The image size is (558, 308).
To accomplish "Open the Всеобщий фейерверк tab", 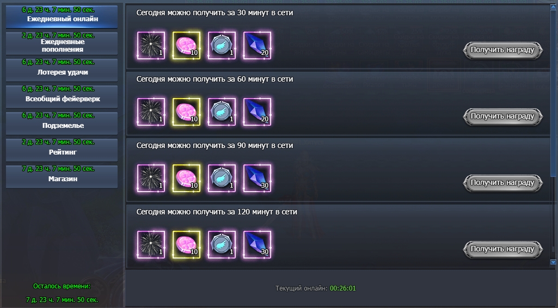I will pos(62,97).
